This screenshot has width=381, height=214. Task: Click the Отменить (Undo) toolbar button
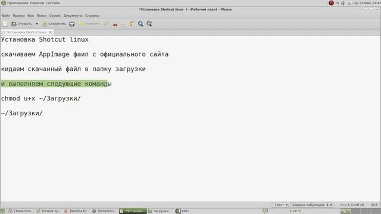89,24
